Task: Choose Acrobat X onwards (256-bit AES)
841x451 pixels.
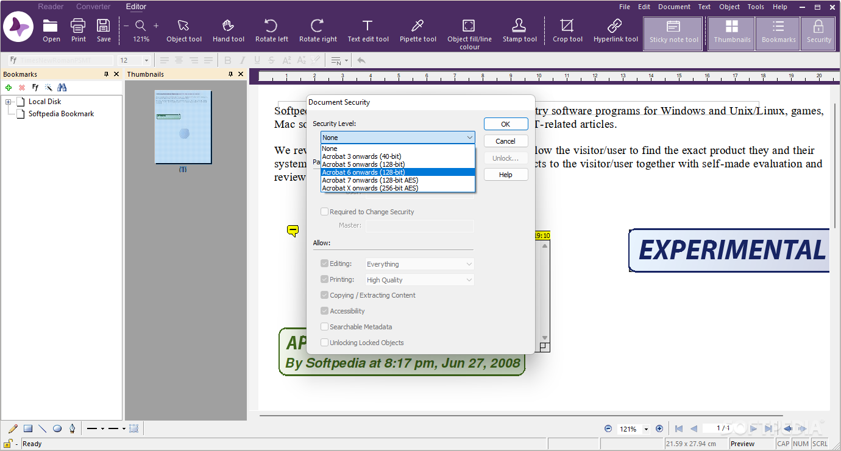Action: [397, 188]
